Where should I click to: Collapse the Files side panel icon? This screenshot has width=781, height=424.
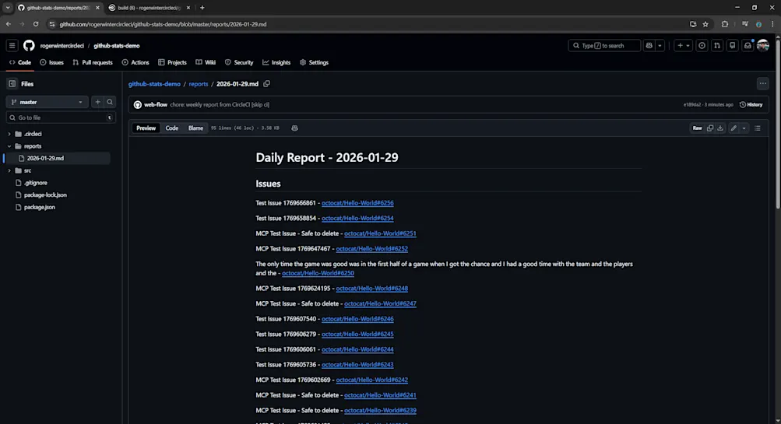(12, 83)
